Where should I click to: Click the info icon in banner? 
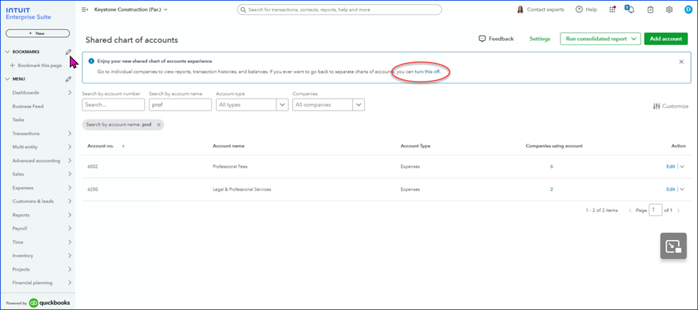(91, 61)
